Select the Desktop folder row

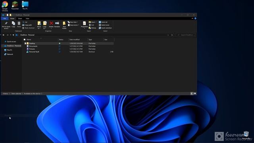[69, 43]
